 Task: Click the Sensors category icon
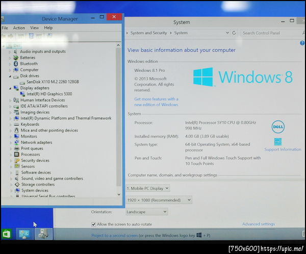(x=17, y=166)
